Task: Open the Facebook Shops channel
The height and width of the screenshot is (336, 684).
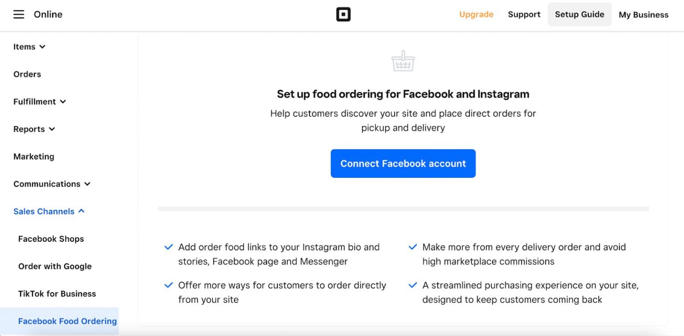Action: coord(51,239)
